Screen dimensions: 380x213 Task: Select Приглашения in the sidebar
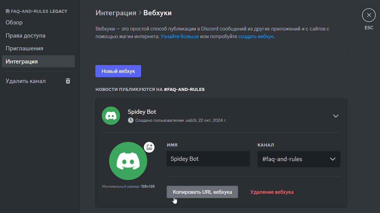(24, 49)
